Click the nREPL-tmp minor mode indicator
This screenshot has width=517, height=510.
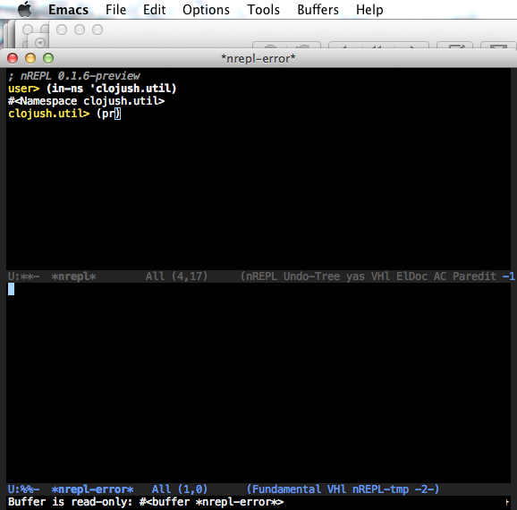(x=380, y=489)
